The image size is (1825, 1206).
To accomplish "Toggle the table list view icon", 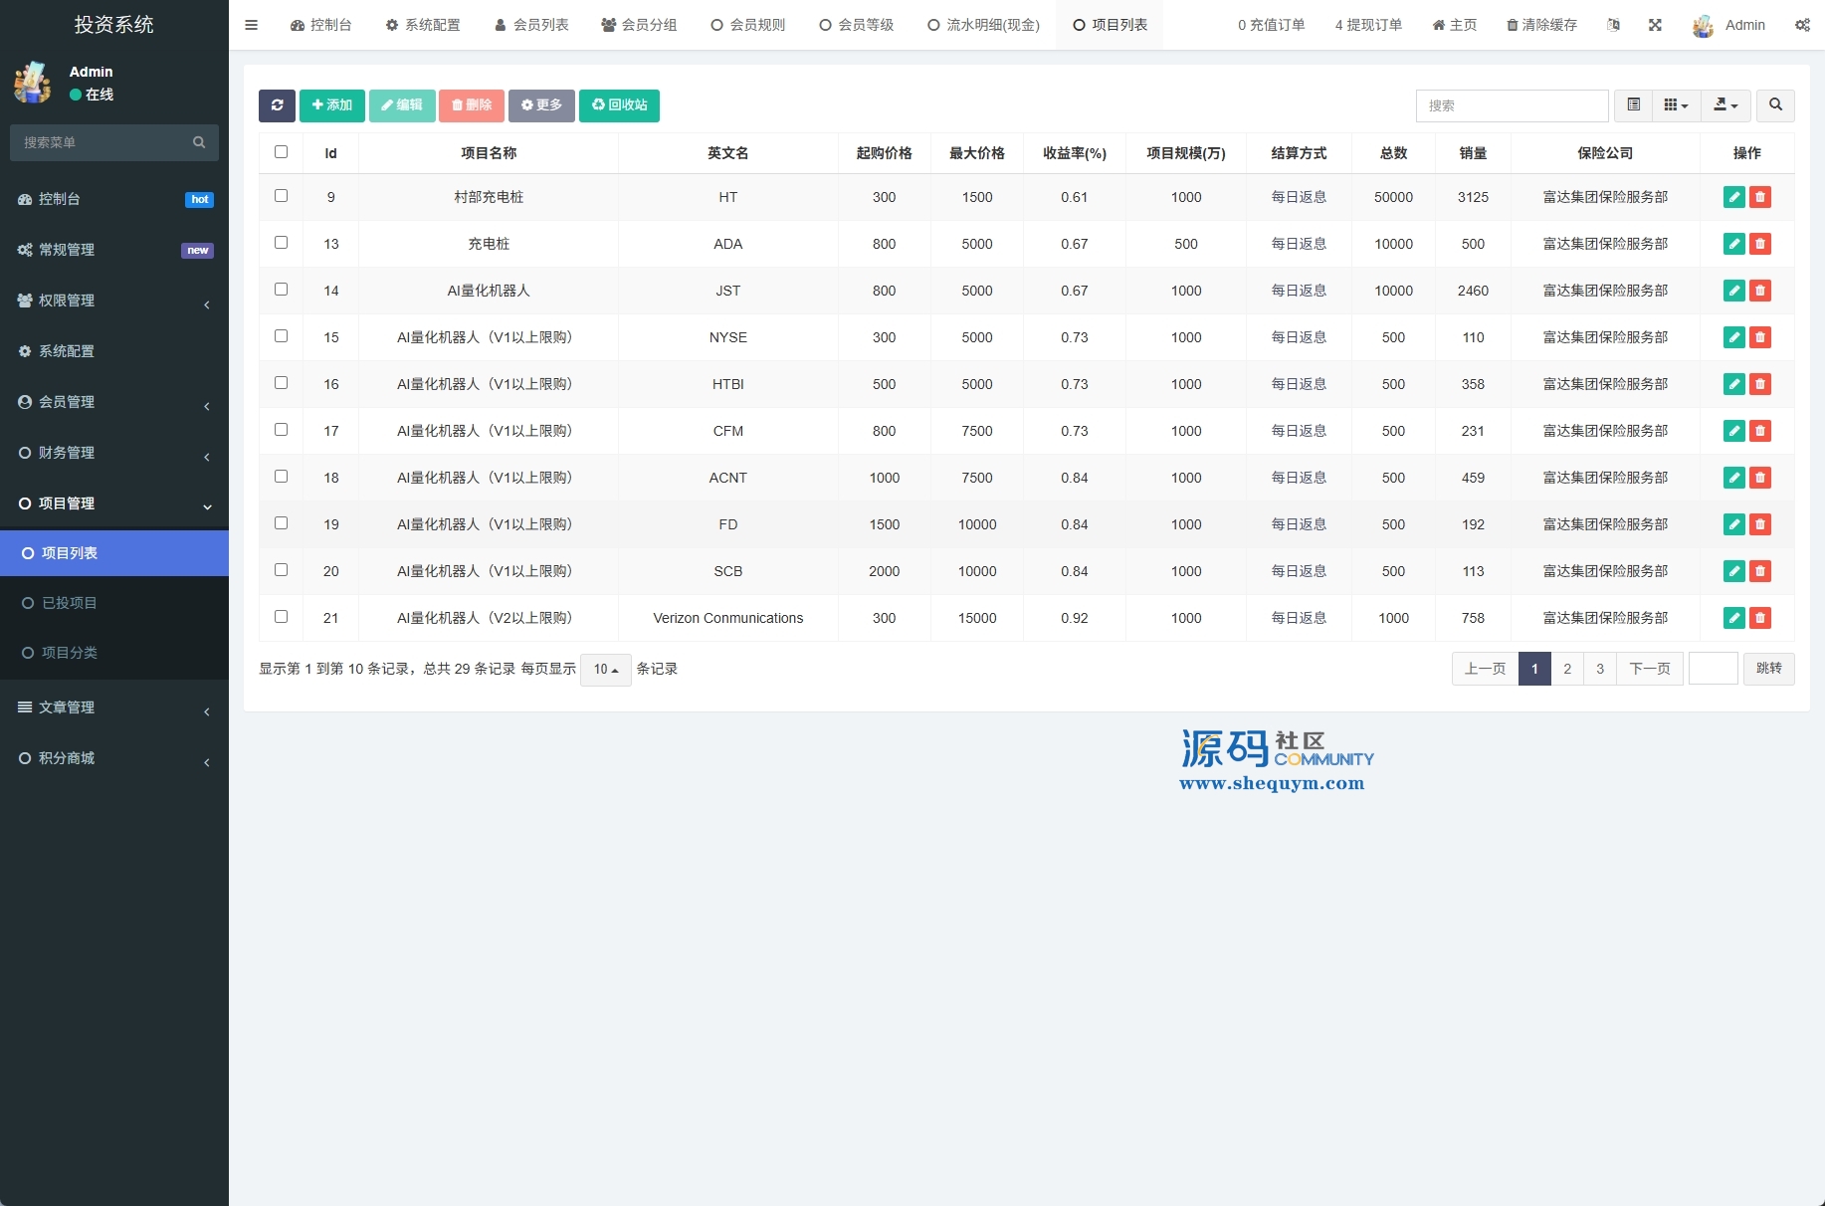I will (1633, 105).
